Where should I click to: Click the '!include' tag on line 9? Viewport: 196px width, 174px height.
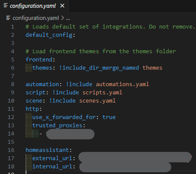(65, 93)
